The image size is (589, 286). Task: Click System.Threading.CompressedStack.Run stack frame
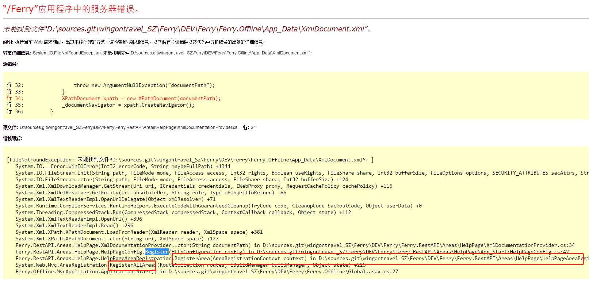[x=183, y=212]
